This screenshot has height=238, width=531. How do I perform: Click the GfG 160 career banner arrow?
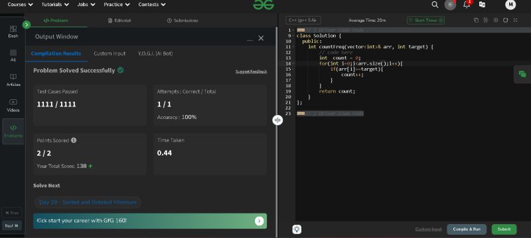point(259,221)
